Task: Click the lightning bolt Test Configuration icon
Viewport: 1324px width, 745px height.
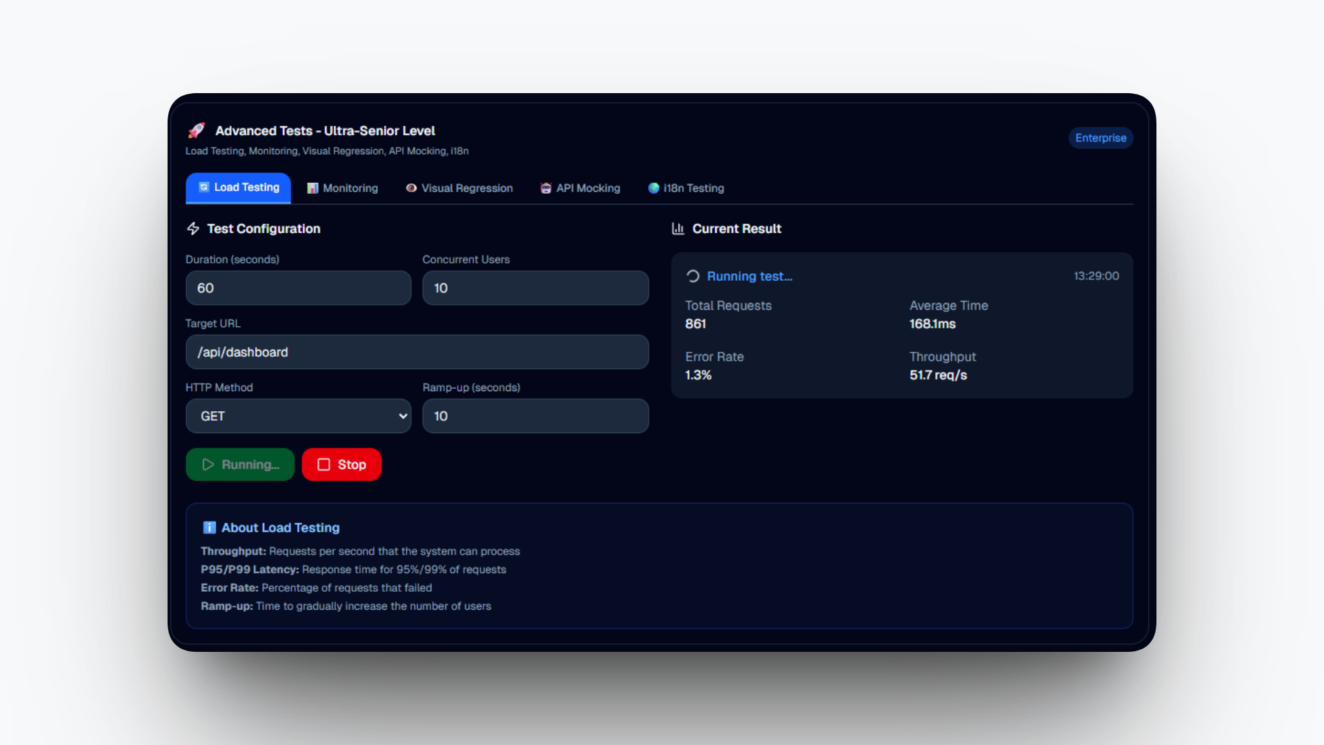Action: coord(193,228)
